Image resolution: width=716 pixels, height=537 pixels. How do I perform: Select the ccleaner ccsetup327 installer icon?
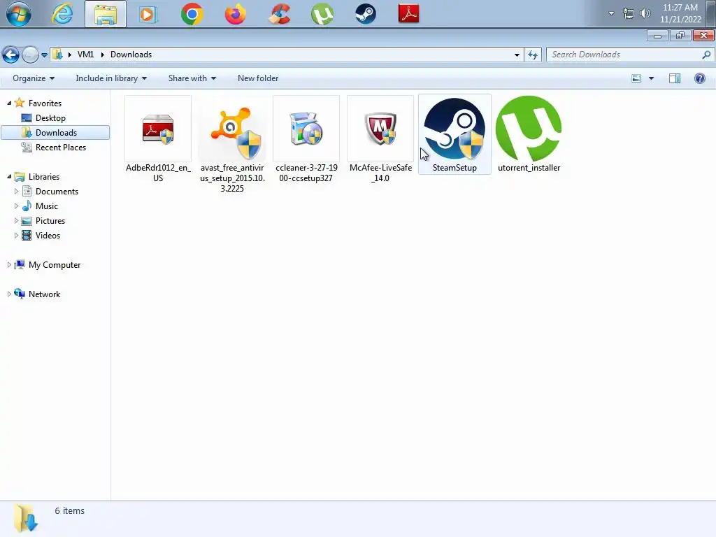(x=306, y=129)
